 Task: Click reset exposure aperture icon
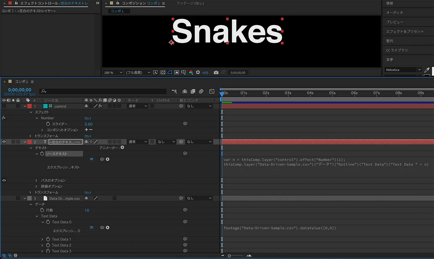coord(198,72)
